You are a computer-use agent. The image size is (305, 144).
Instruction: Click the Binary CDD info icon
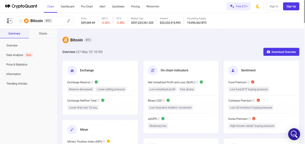[x=164, y=101]
